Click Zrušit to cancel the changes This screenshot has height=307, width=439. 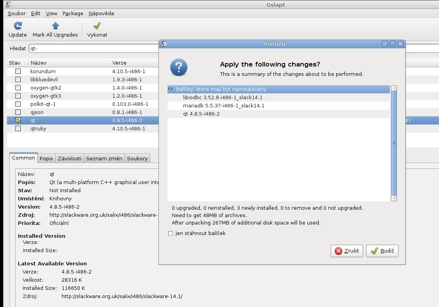point(347,251)
